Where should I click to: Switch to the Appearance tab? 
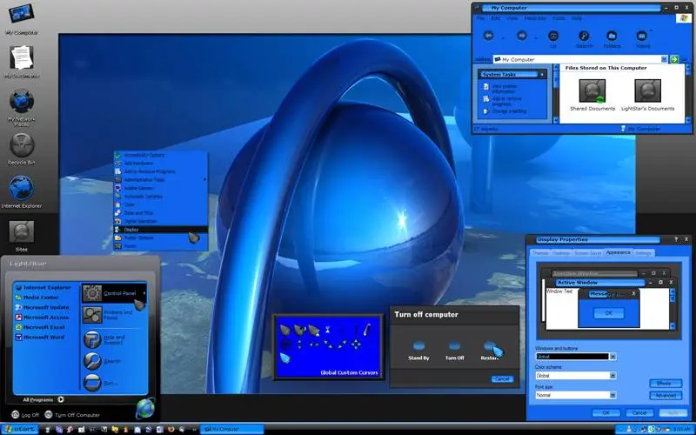(618, 252)
